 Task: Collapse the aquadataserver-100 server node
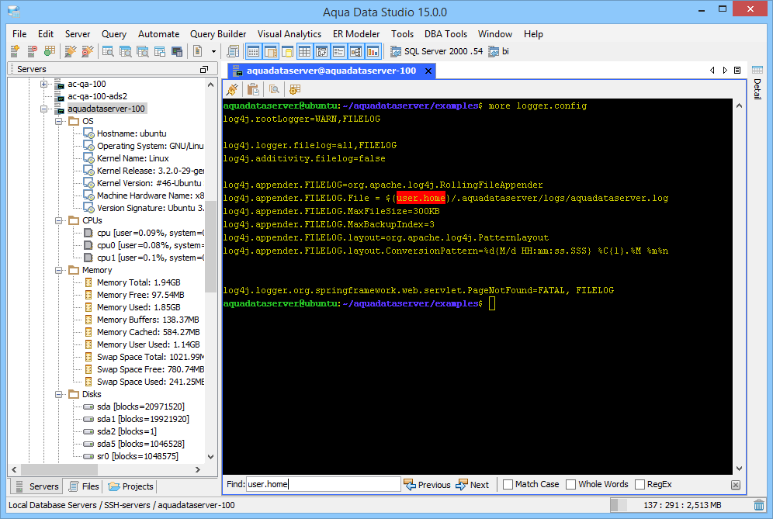pos(44,109)
